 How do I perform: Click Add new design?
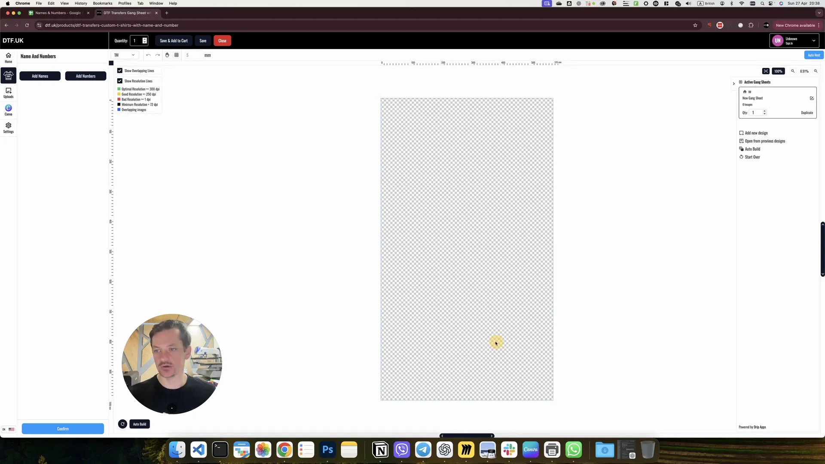click(753, 133)
